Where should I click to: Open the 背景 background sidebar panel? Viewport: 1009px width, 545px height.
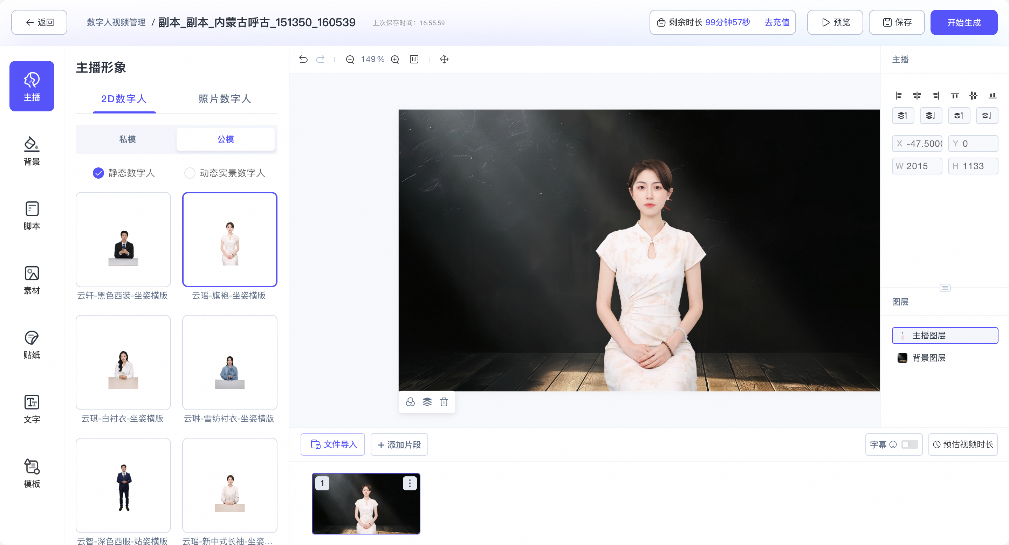click(32, 151)
